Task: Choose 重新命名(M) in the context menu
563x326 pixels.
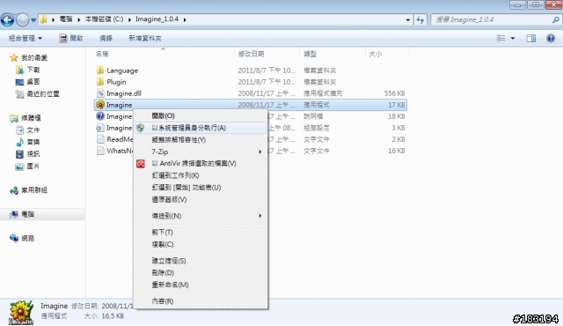Action: pyautogui.click(x=201, y=285)
